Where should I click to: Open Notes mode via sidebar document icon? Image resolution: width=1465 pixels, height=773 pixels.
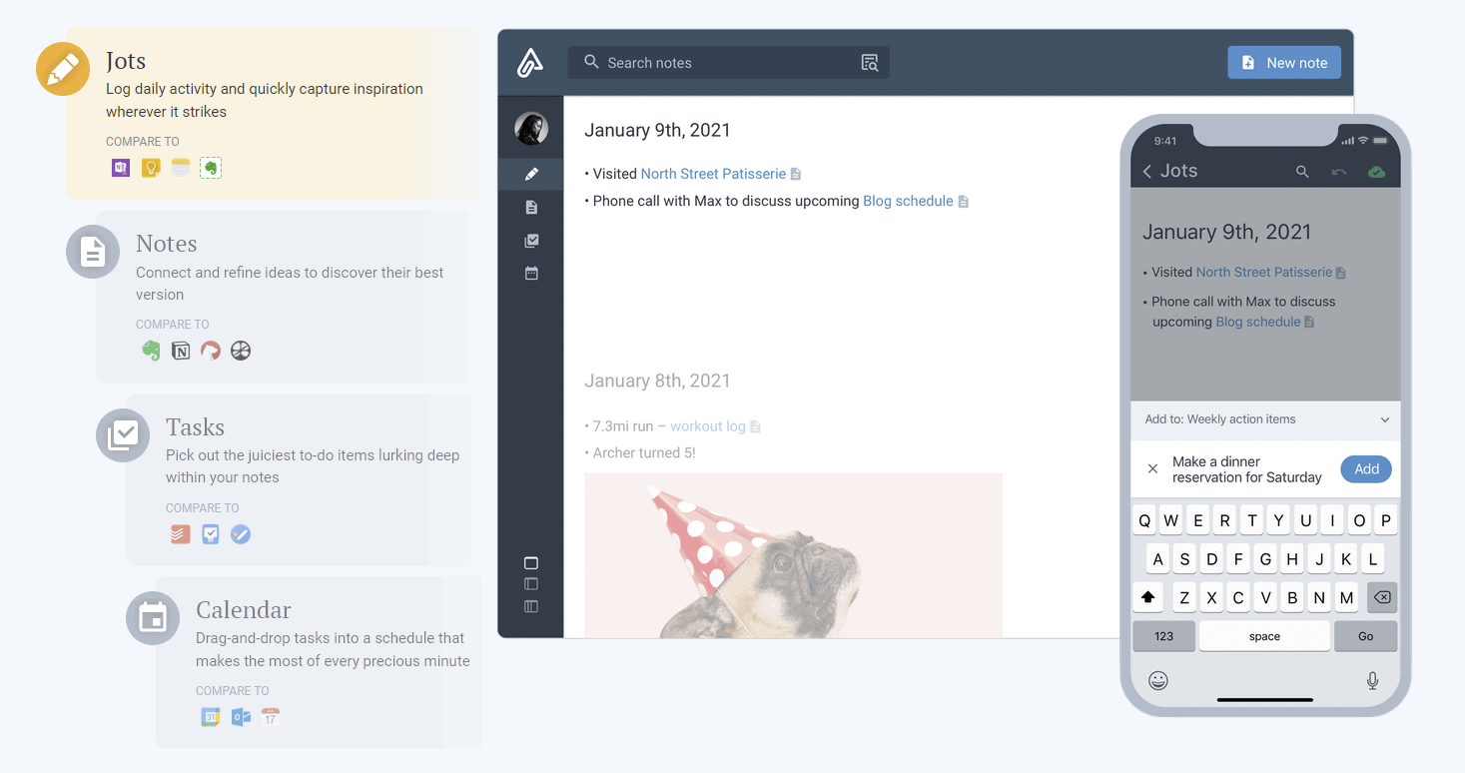point(531,208)
